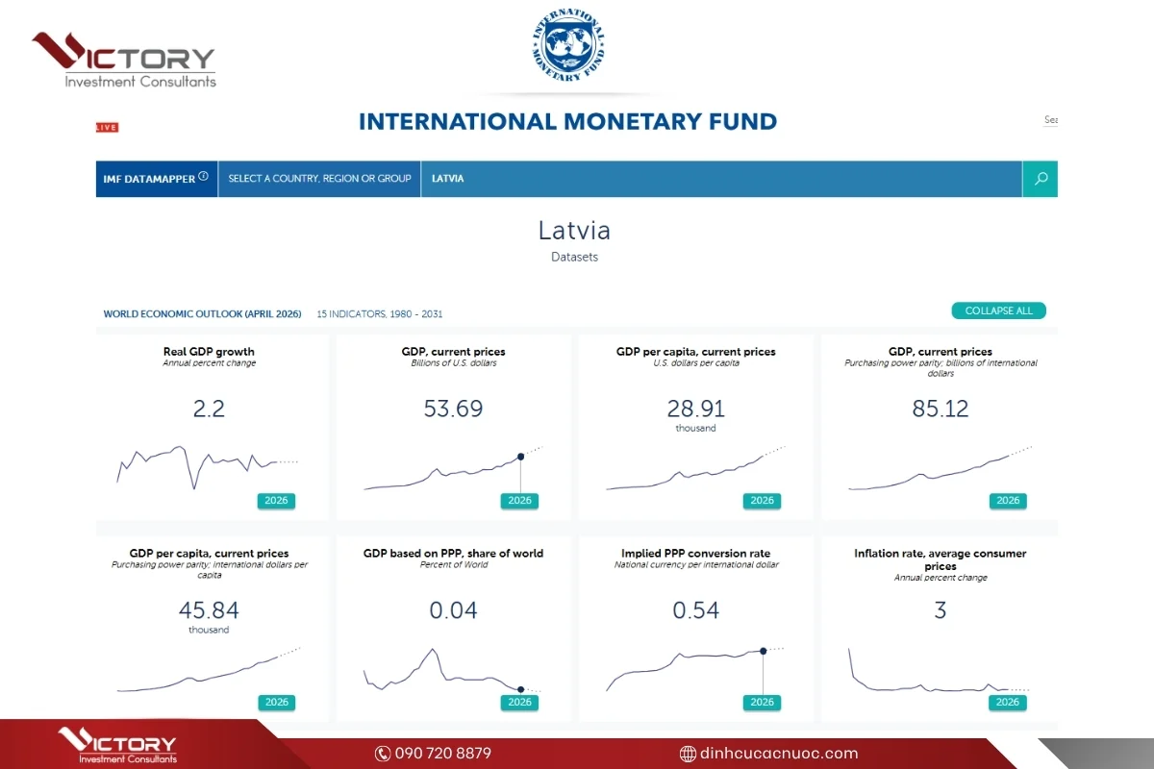
Task: Click the value 45.84 thousand
Action: pyautogui.click(x=209, y=616)
